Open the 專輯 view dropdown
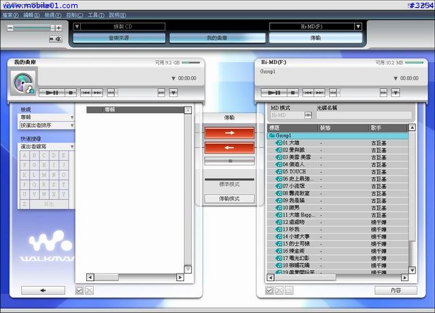The height and width of the screenshot is (313, 435). click(46, 117)
